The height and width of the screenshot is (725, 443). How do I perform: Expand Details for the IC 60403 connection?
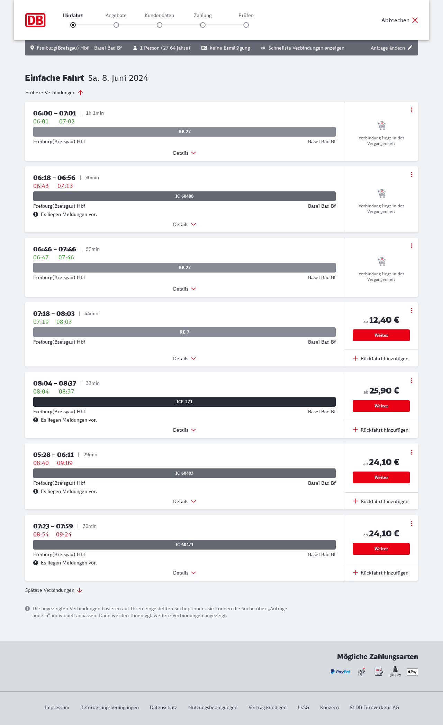[184, 501]
